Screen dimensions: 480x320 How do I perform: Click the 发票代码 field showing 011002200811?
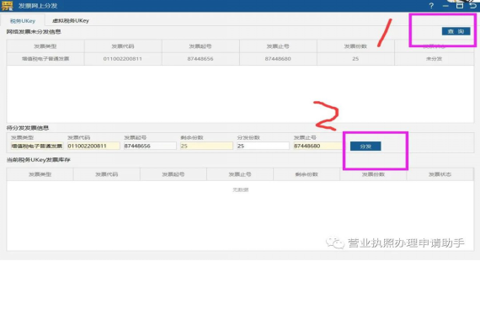pyautogui.click(x=93, y=146)
